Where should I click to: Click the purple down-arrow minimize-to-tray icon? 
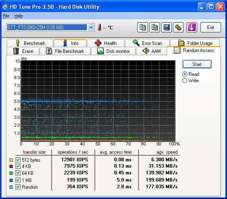point(192,27)
